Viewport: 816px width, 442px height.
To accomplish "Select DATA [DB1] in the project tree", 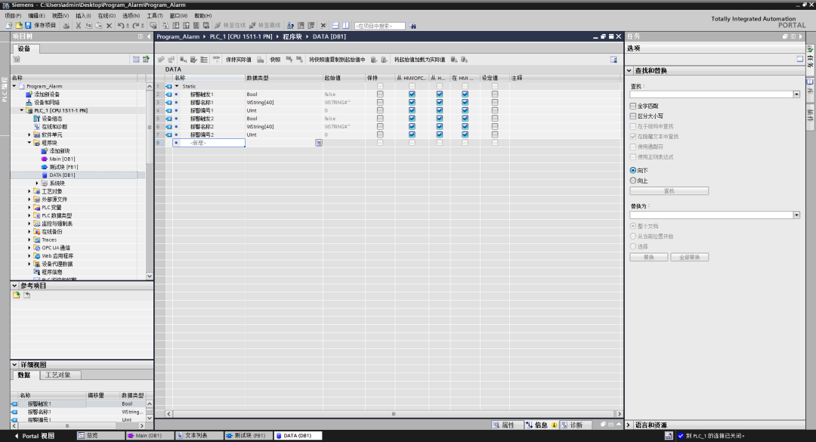I will [x=62, y=175].
